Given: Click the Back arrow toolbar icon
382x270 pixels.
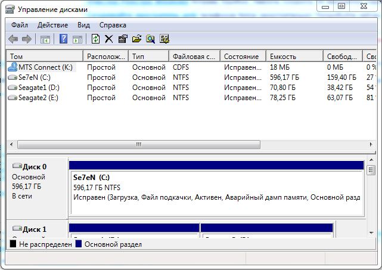Looking at the screenshot, I should [13, 39].
